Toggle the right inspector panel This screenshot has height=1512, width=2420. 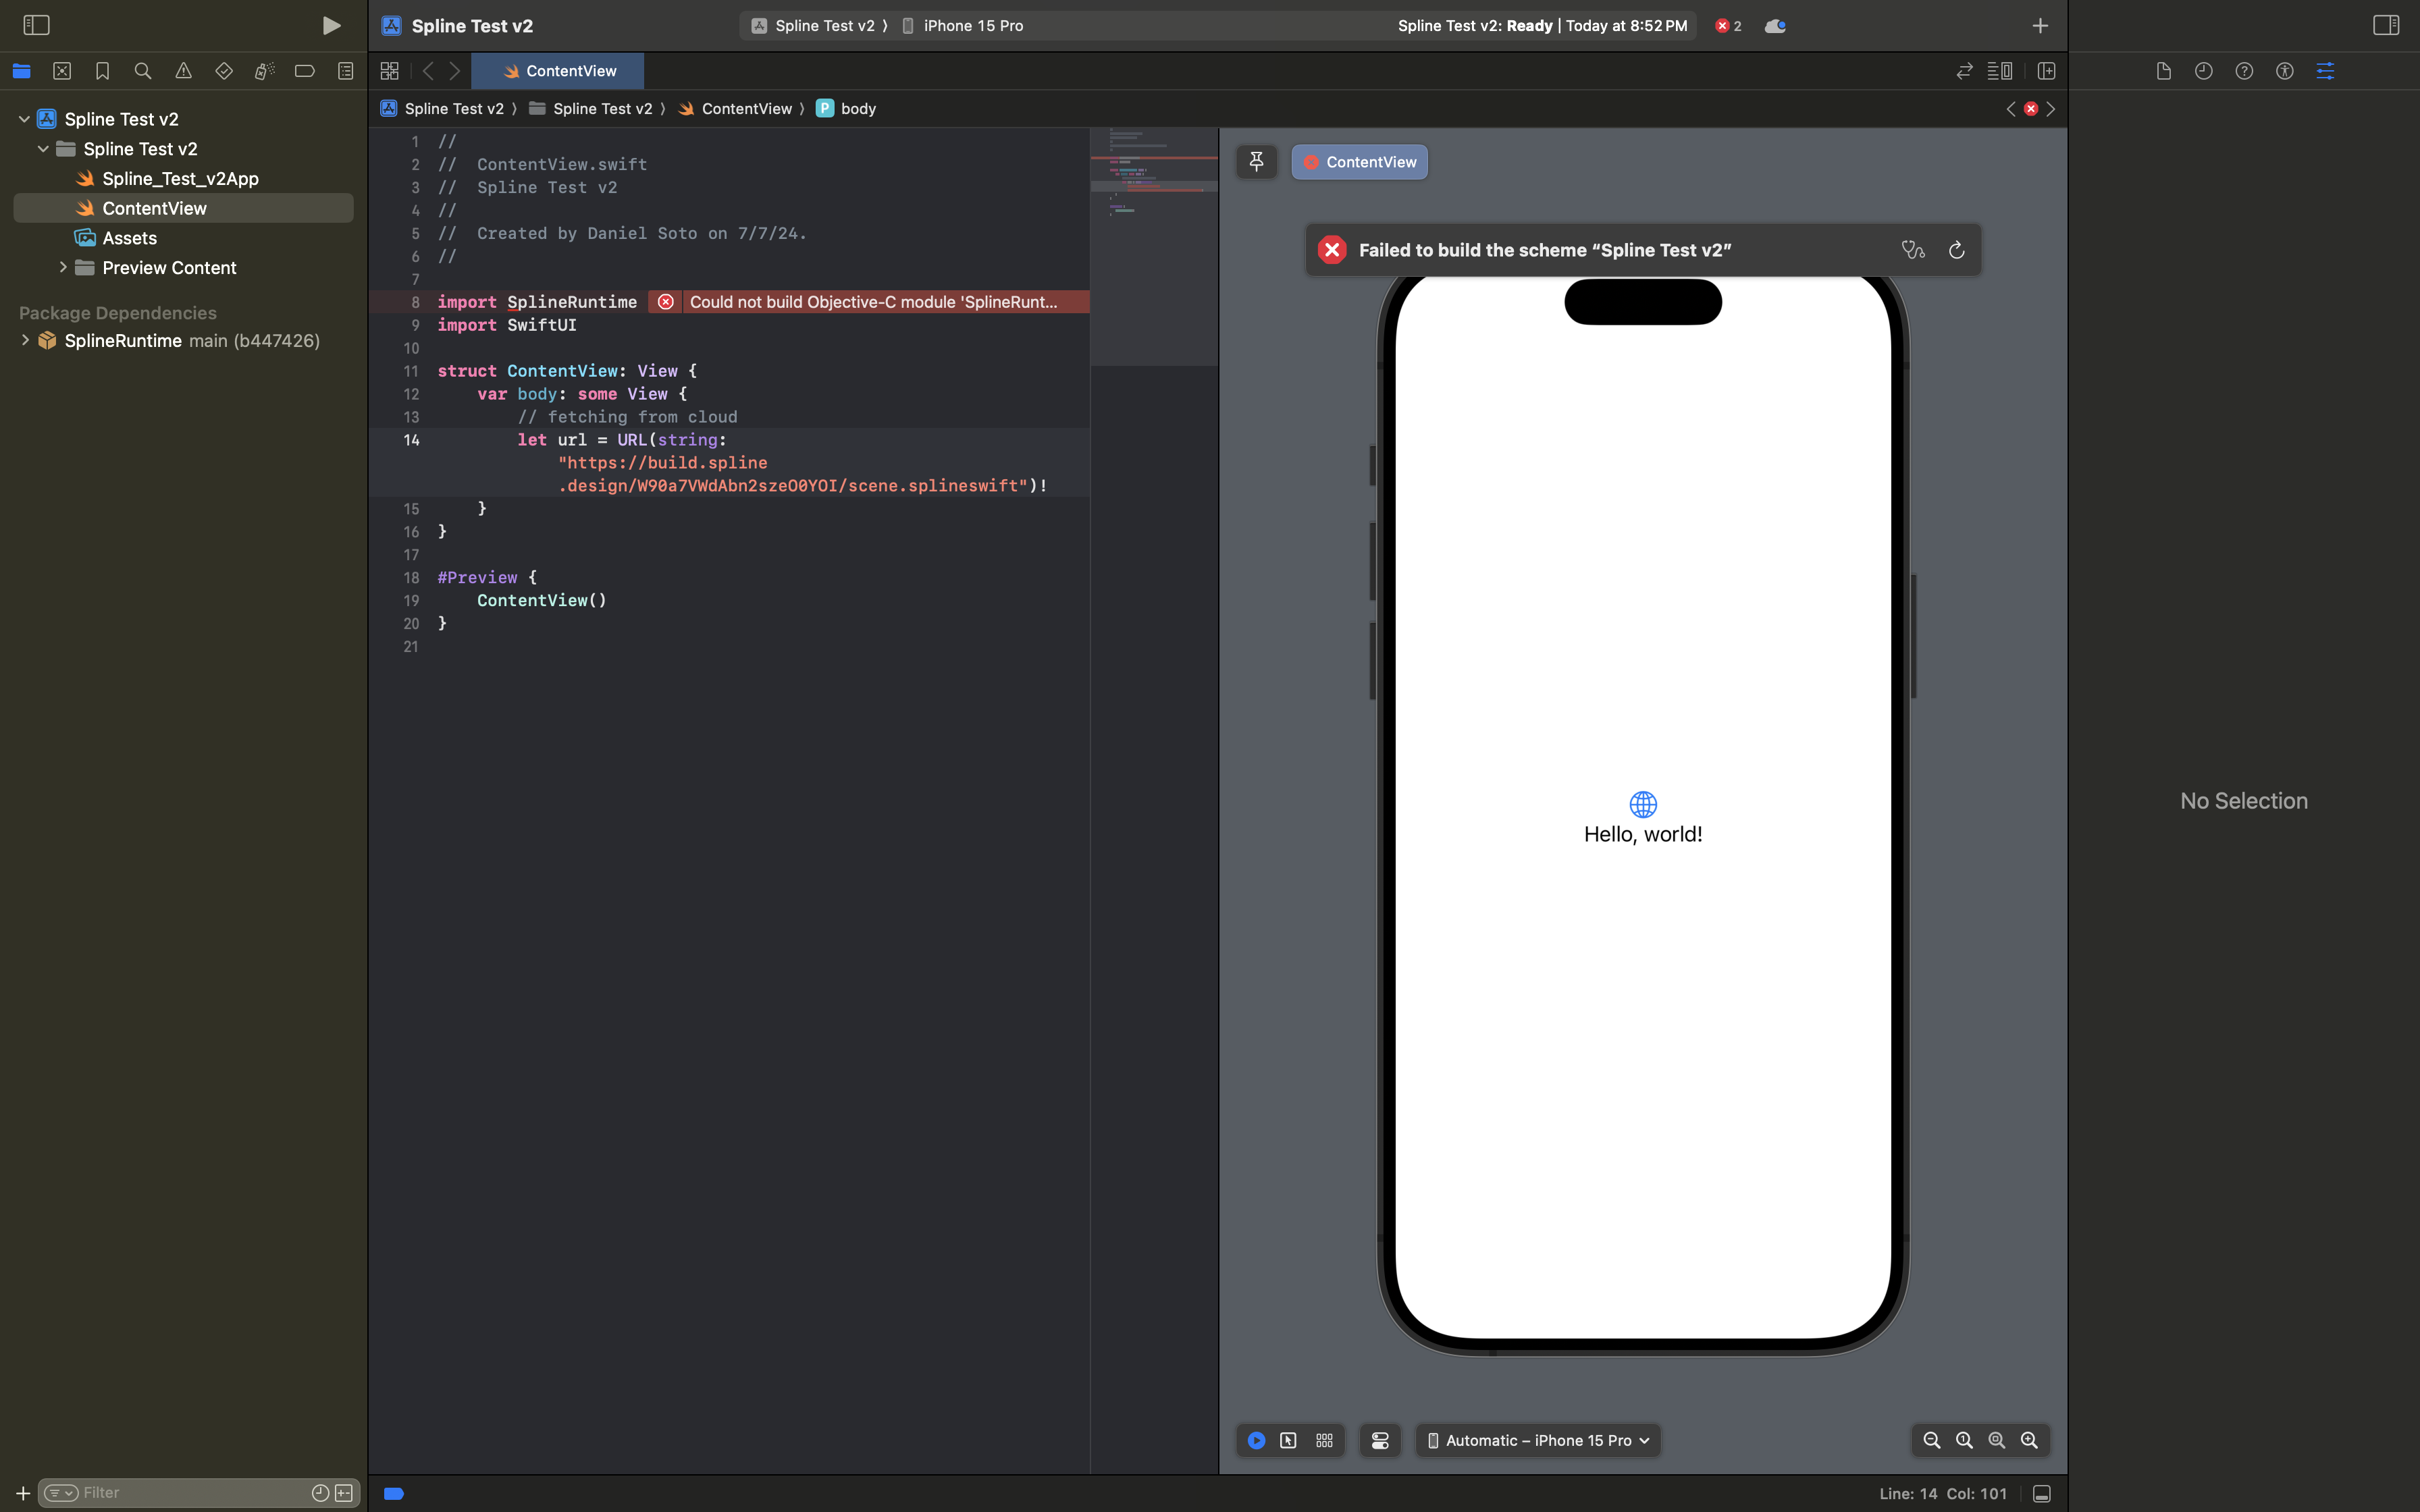pos(2385,25)
